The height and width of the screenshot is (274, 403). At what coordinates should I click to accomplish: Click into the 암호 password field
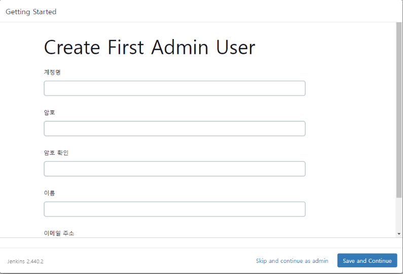pyautogui.click(x=174, y=128)
